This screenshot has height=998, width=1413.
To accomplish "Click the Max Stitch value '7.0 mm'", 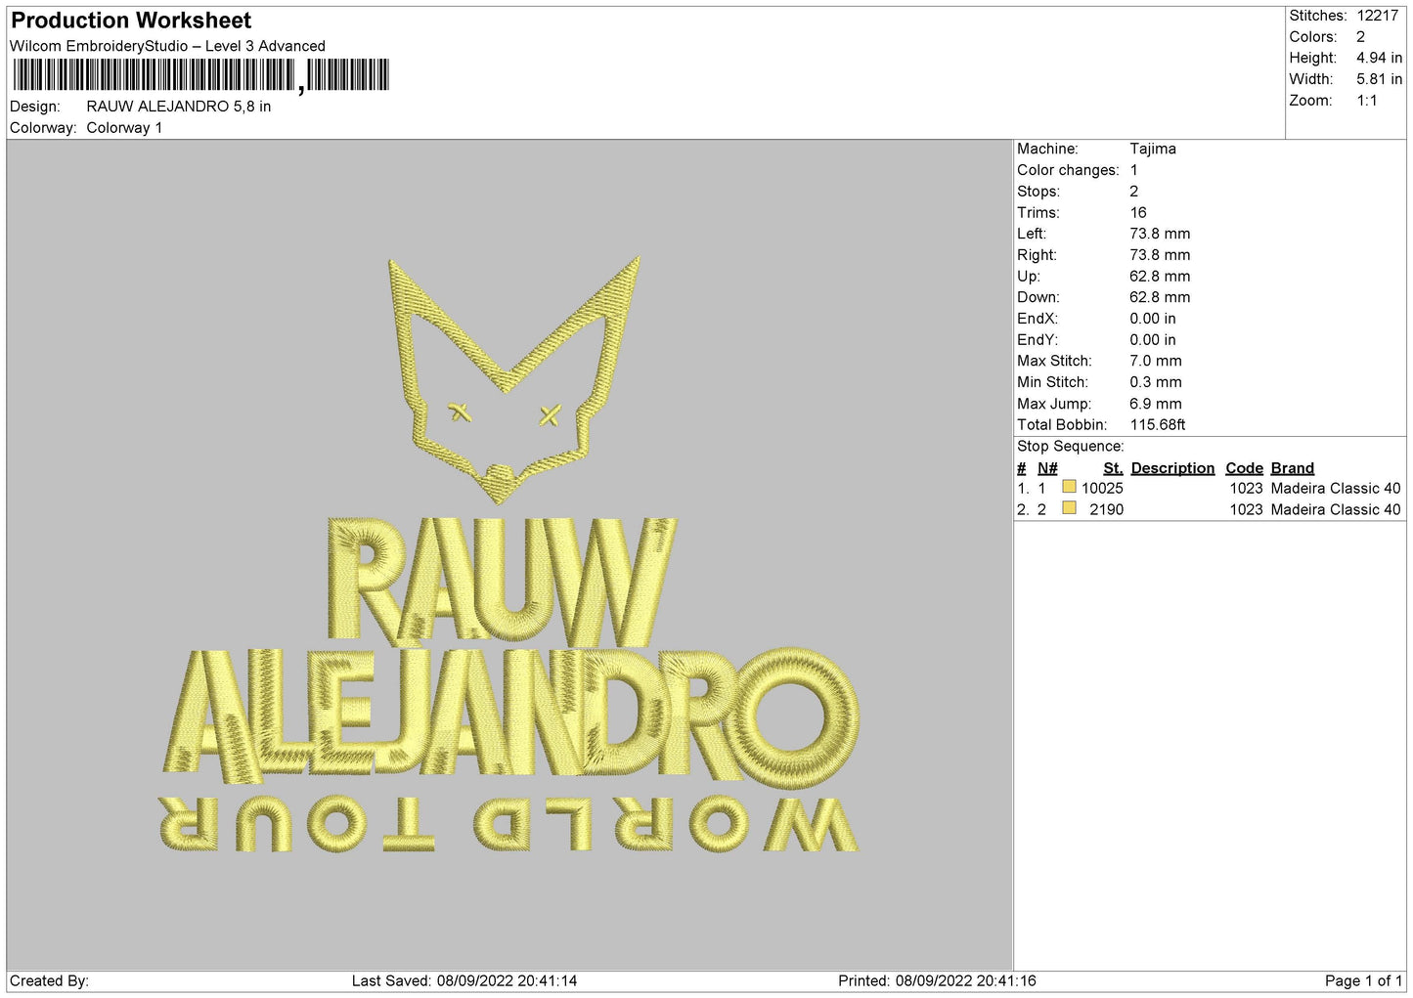I will click(1156, 361).
